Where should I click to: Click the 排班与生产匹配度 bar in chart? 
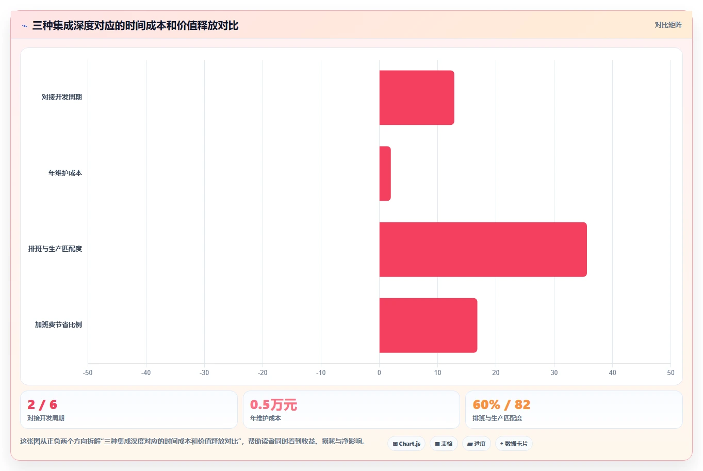(483, 250)
